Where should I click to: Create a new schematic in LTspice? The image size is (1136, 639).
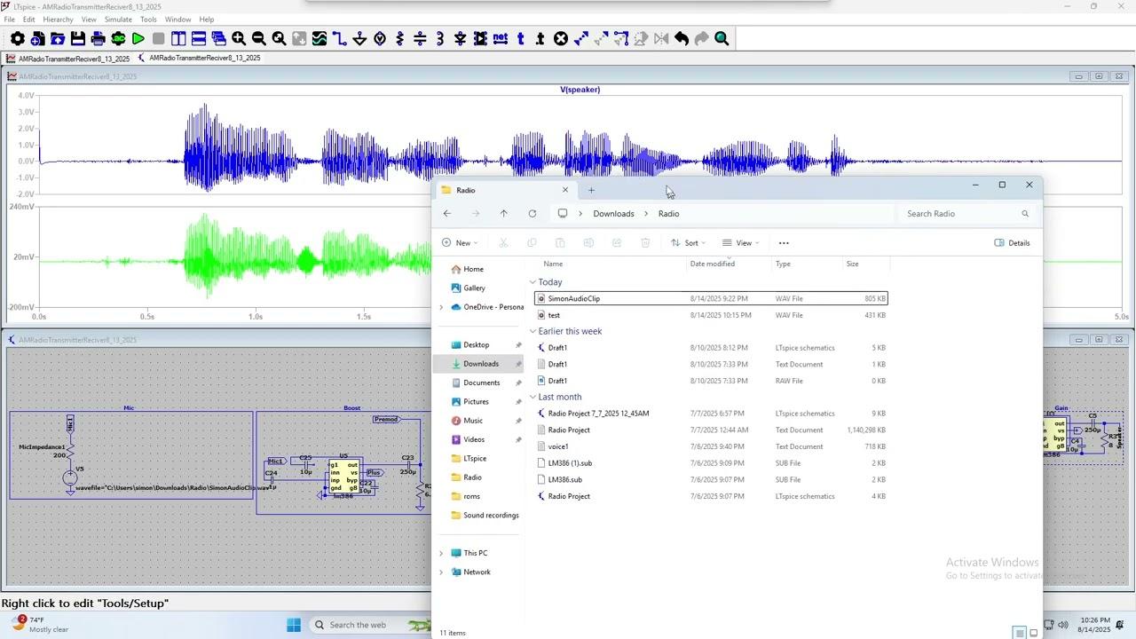37,38
